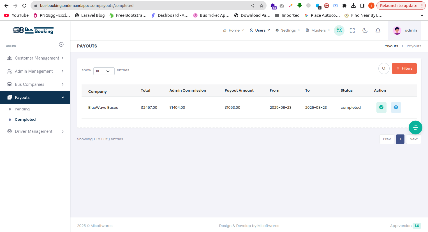
Task: Click Admin Management user icon
Action: click(10, 71)
